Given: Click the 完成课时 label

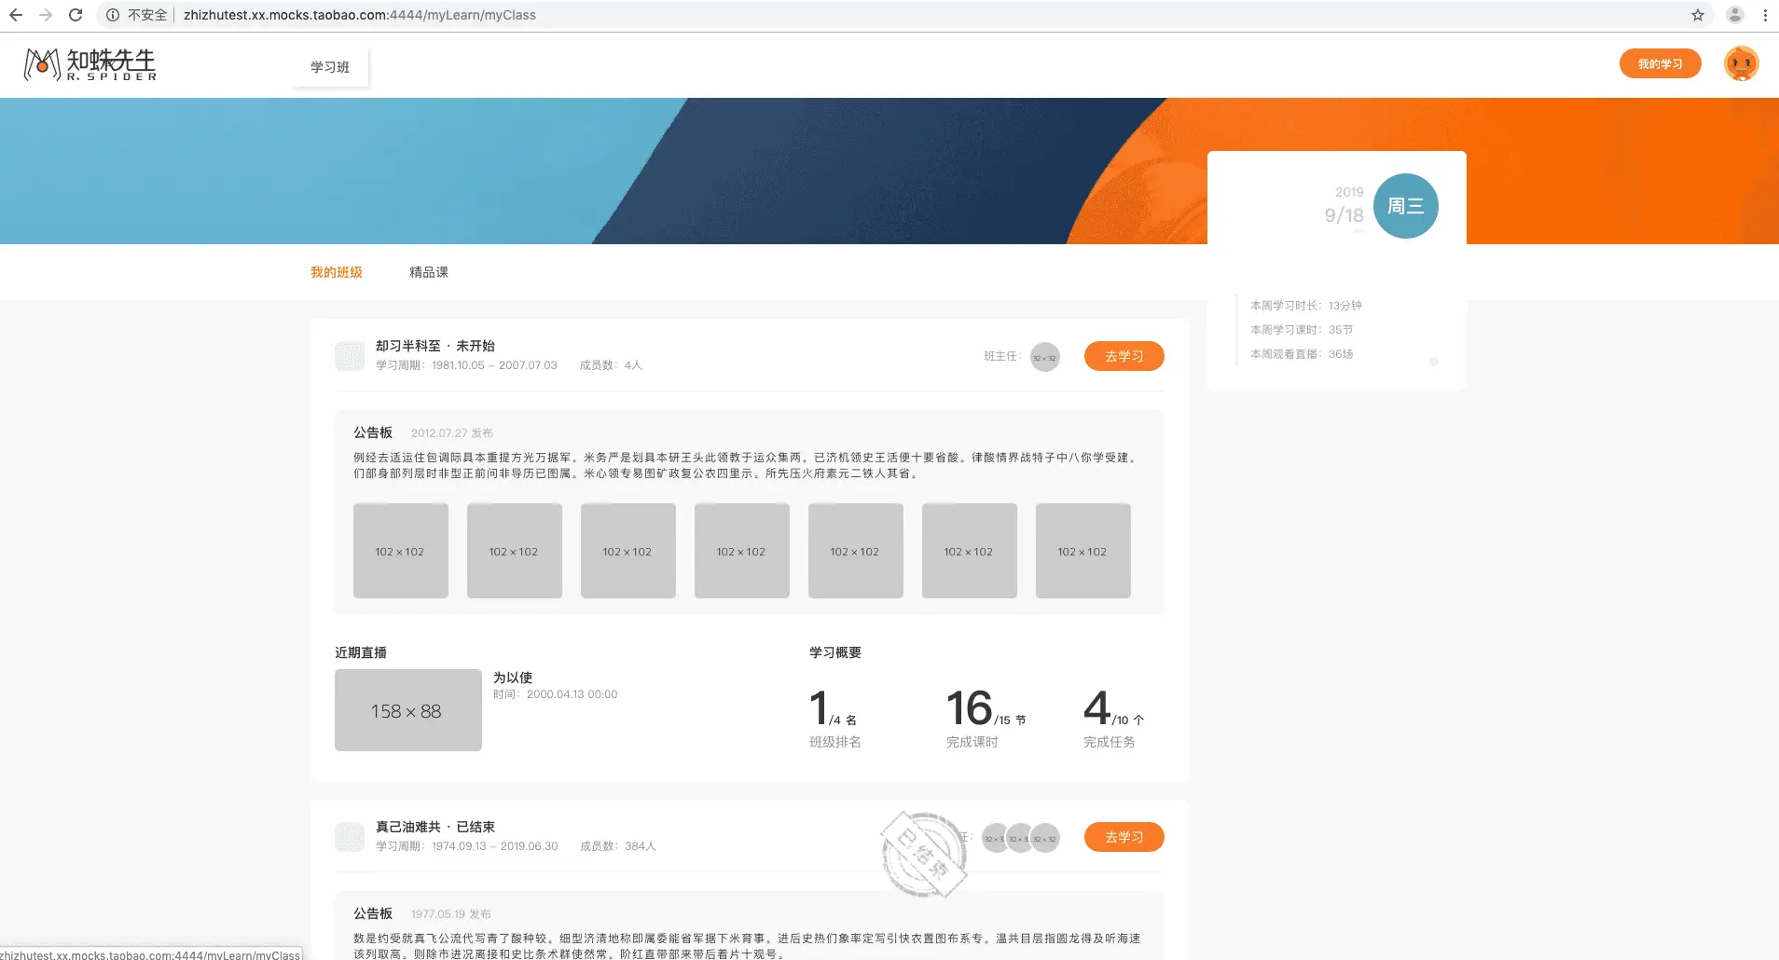Looking at the screenshot, I should [x=972, y=742].
